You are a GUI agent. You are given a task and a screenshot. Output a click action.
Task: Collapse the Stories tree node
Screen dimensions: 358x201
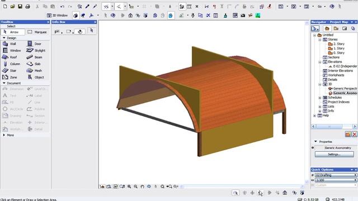click(x=320, y=40)
